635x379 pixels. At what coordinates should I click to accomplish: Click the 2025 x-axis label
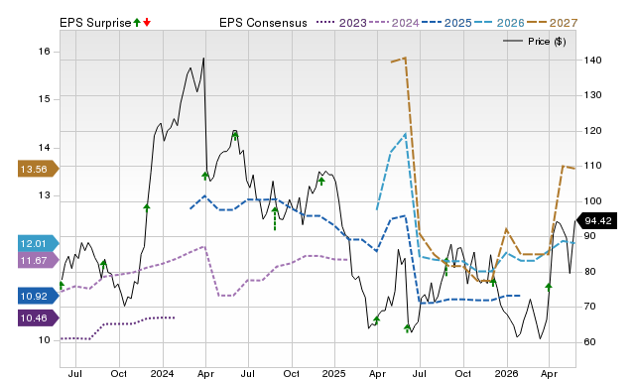pyautogui.click(x=334, y=373)
